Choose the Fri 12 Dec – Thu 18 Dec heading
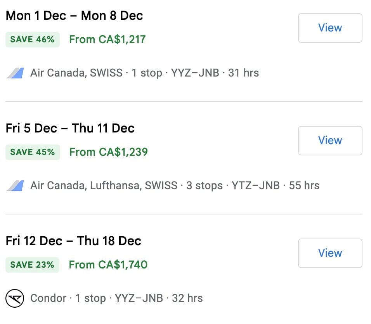This screenshot has width=371, height=324. click(x=73, y=241)
